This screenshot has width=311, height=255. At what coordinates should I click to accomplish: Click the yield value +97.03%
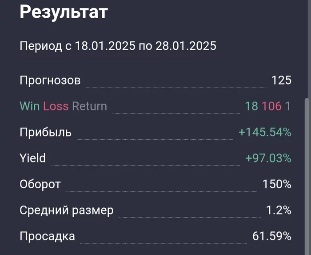pyautogui.click(x=268, y=158)
